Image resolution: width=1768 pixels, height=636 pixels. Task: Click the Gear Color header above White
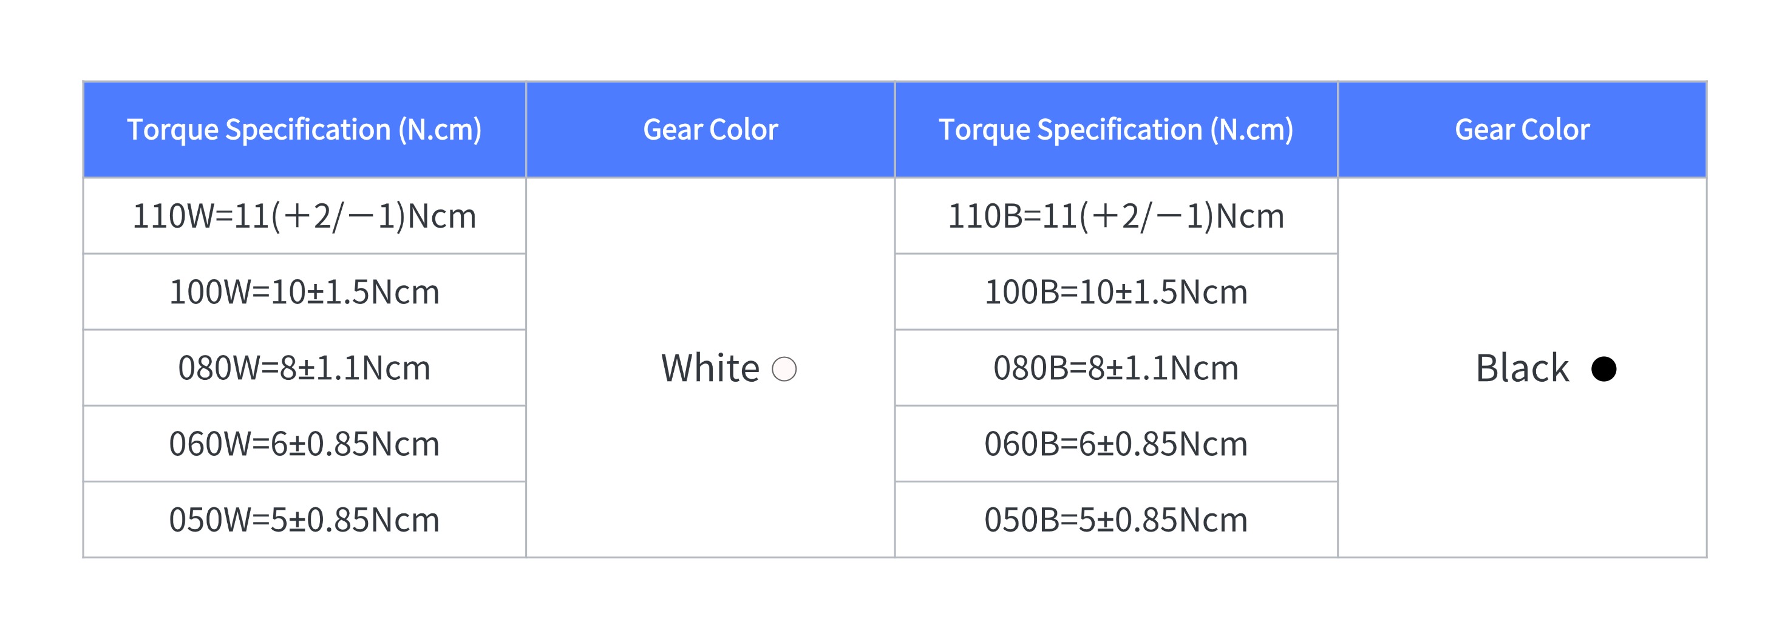pos(710,130)
